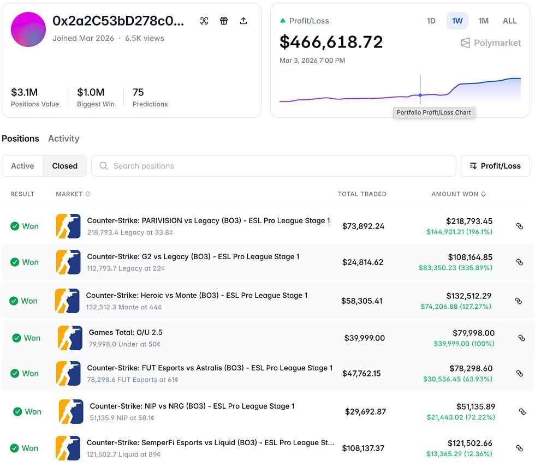
Task: Click the Polymarket logo on the chart card
Action: tap(491, 43)
